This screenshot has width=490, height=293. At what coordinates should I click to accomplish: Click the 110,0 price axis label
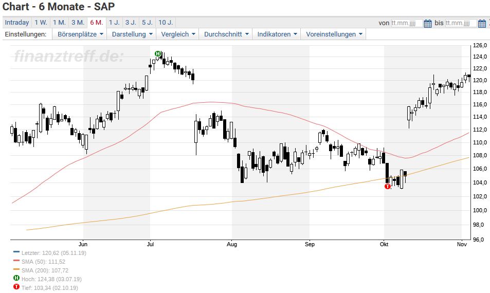pyautogui.click(x=480, y=142)
